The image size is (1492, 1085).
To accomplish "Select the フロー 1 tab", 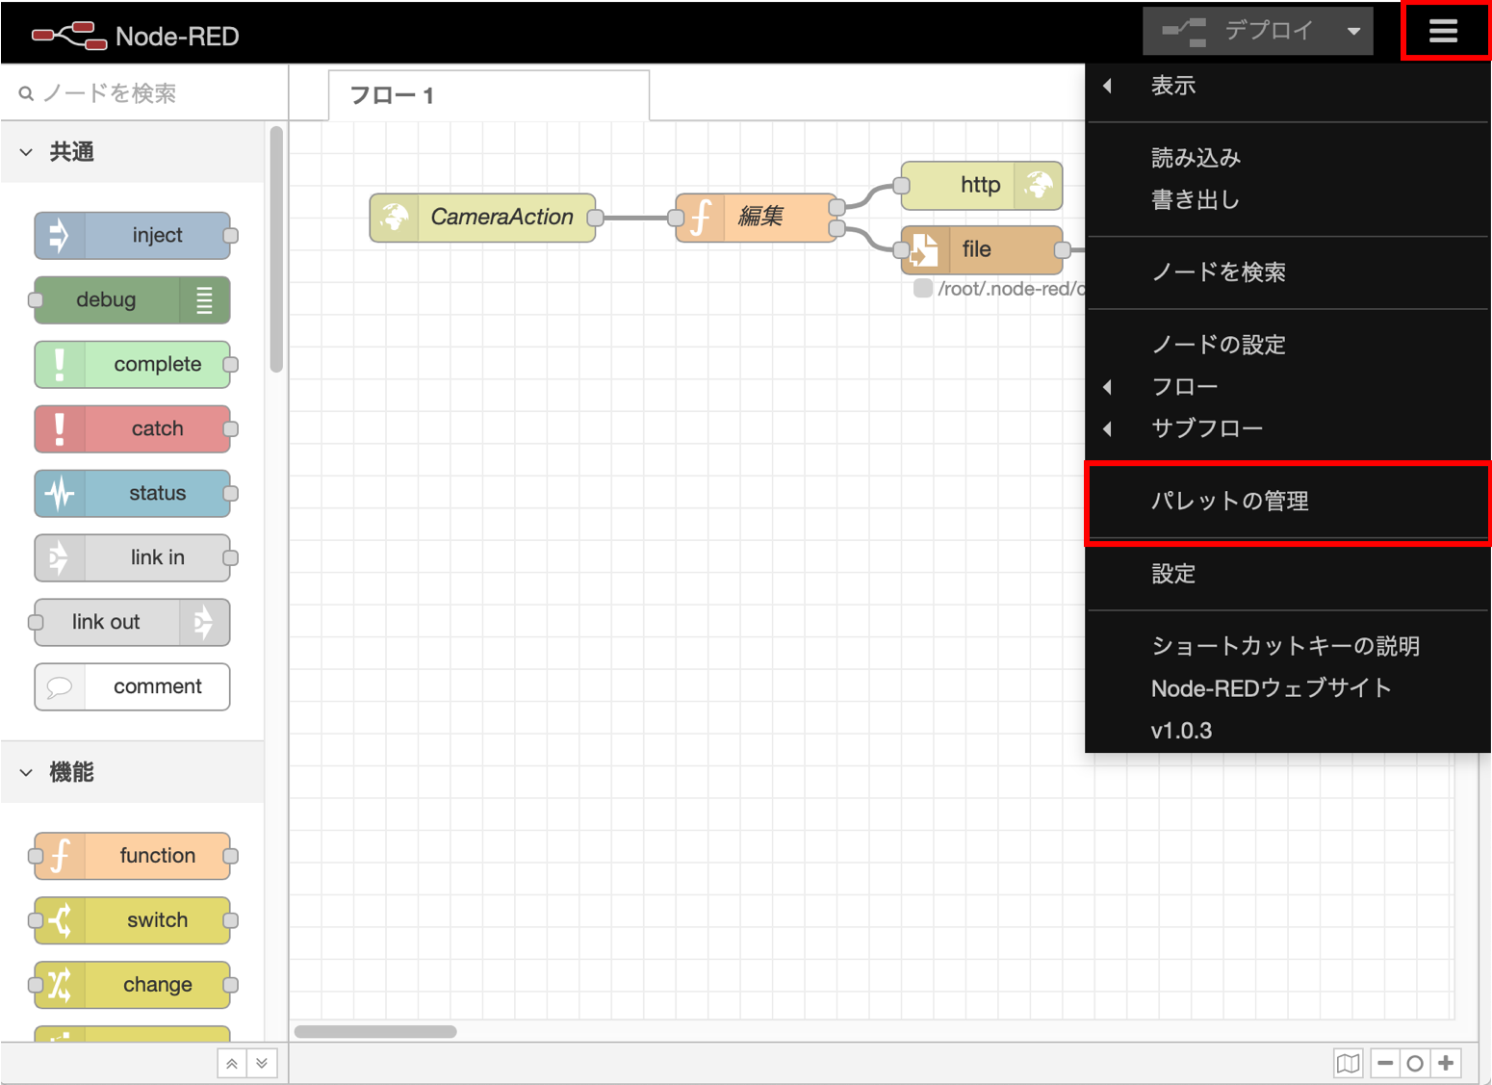I will 392,94.
